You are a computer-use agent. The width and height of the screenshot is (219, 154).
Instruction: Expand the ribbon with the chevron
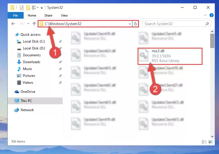(x=205, y=15)
